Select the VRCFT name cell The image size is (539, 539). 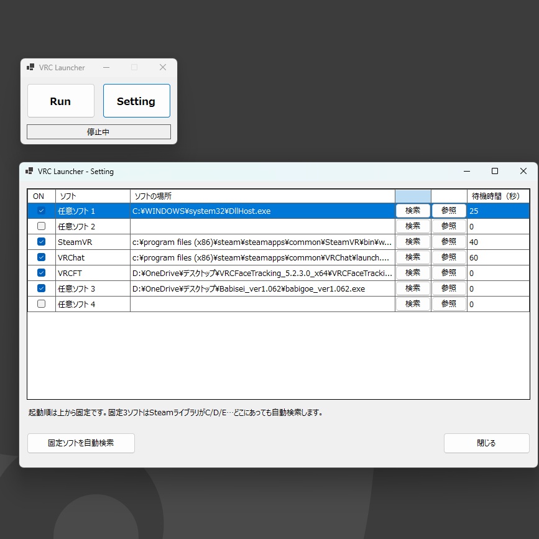[93, 273]
